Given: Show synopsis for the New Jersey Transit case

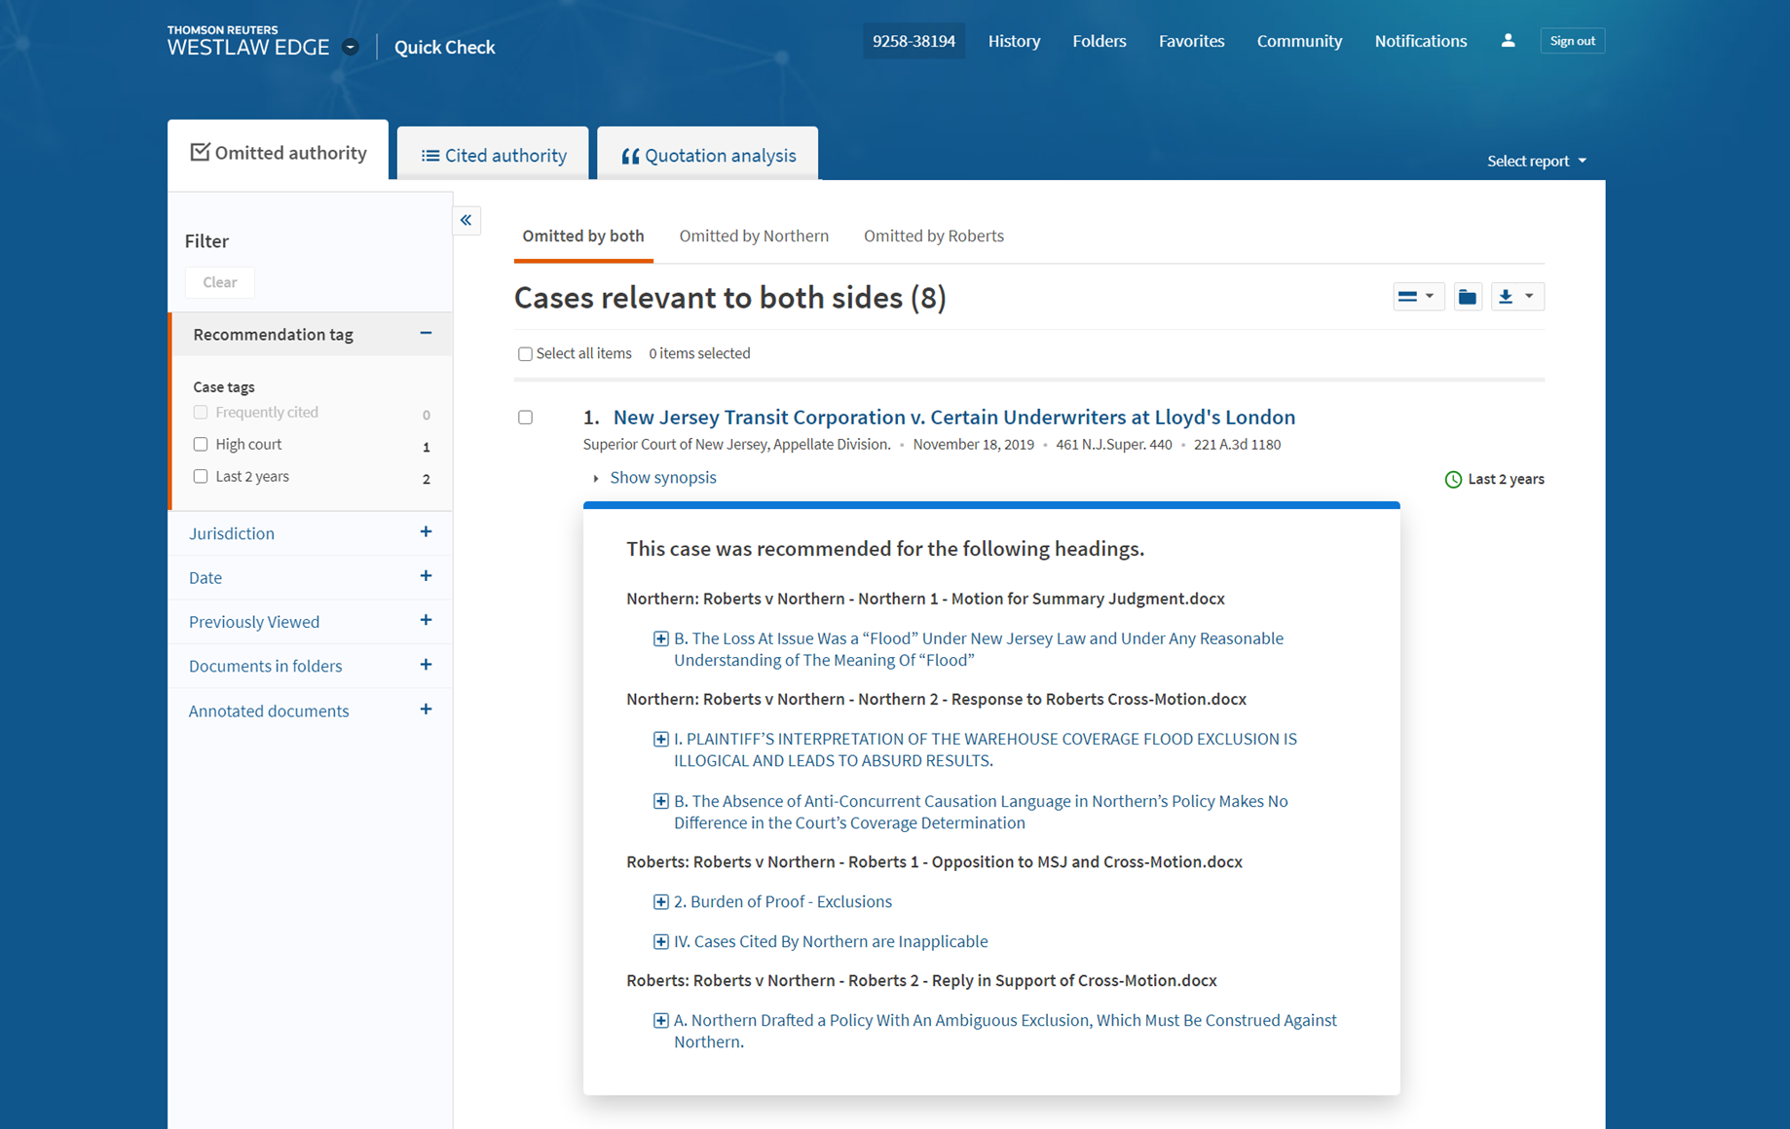Looking at the screenshot, I should point(662,478).
